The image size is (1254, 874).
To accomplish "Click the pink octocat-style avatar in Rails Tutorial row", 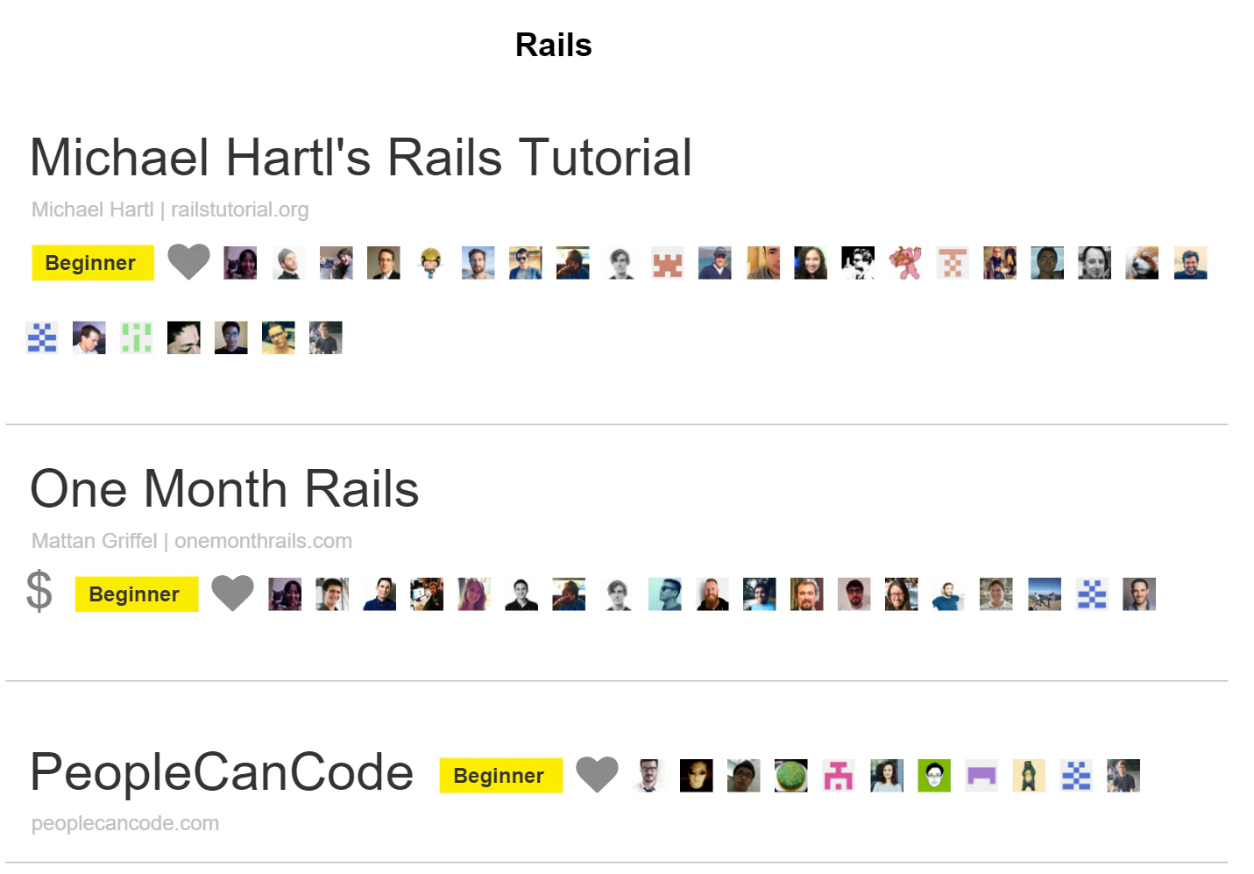I will point(905,262).
